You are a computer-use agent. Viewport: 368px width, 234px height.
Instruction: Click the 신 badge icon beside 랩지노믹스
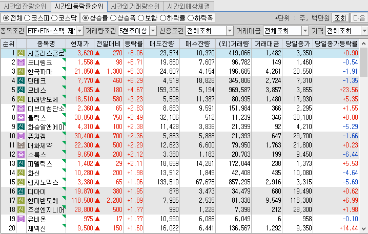coord(21,182)
